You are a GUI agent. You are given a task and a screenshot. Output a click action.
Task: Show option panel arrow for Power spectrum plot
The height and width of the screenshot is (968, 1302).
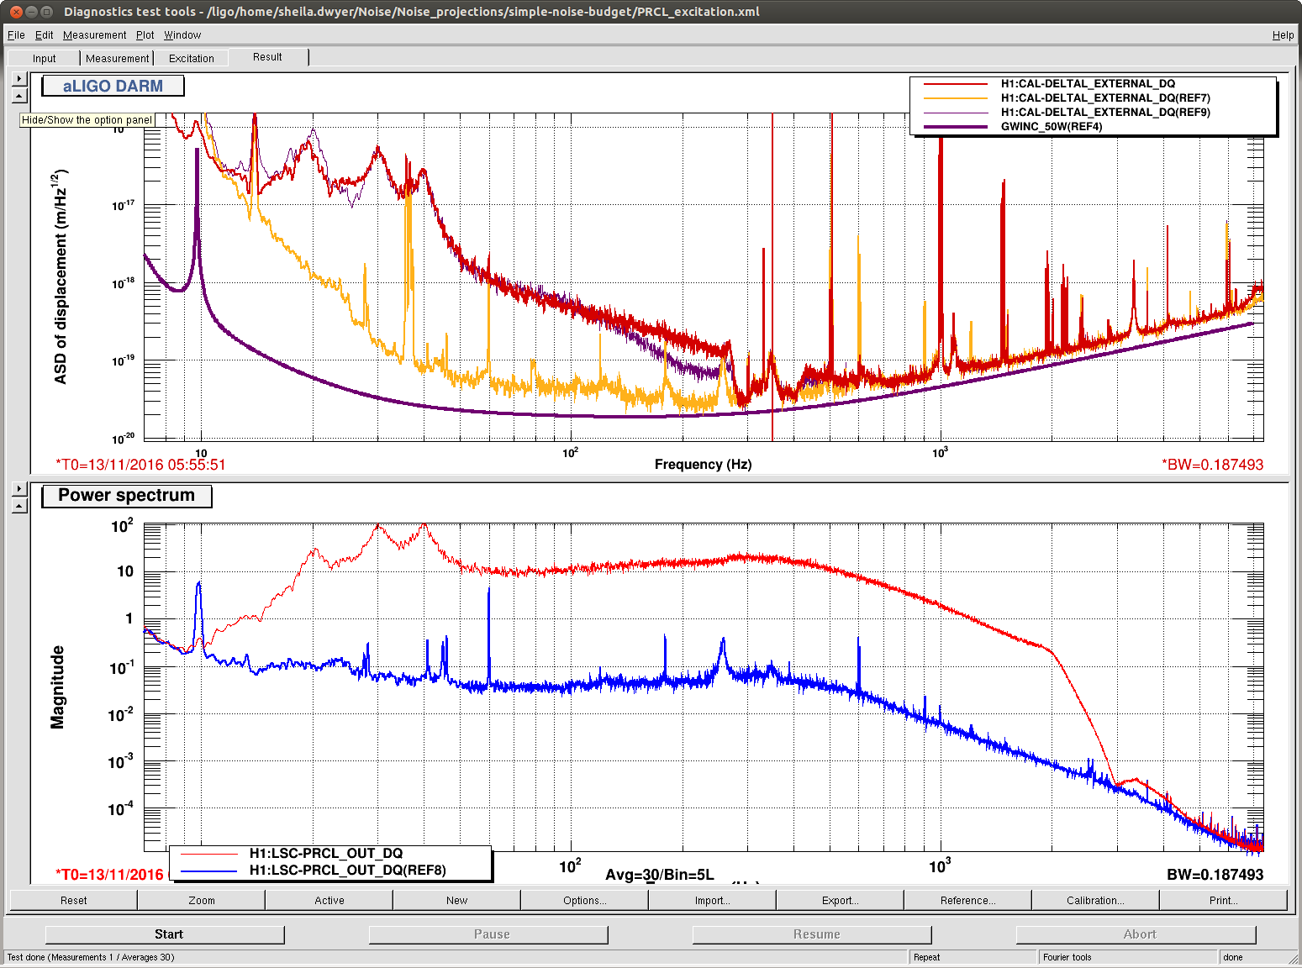tap(20, 488)
